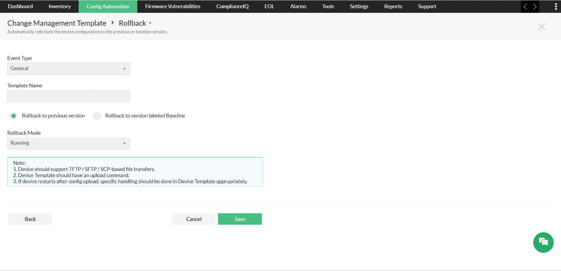Choose Rollback to version labeled Baseline
The width and height of the screenshot is (561, 271).
97,116
